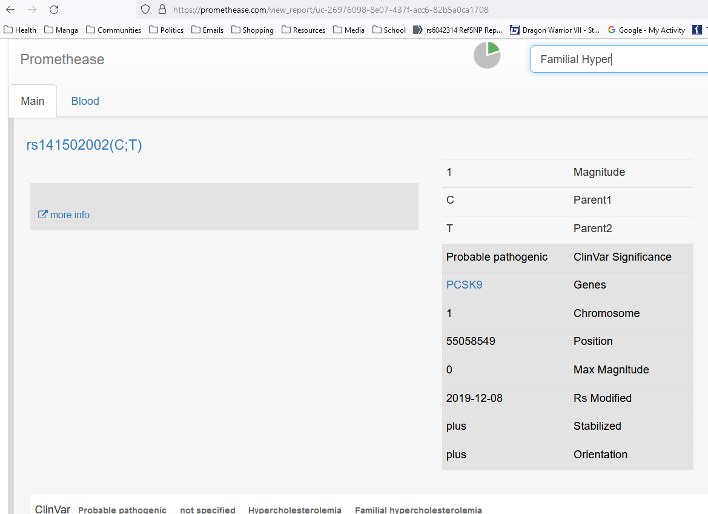This screenshot has height=514, width=708.
Task: Open the Media bookmarks folder
Action: (349, 30)
